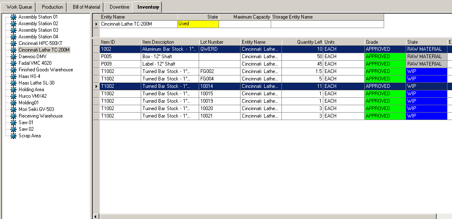Screen dimensions: 452x219
Task: Click the horizontal scrollbar thumb
Action: coord(268,217)
